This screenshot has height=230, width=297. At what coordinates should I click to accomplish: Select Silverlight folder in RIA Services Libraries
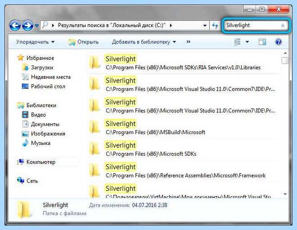pos(183,63)
